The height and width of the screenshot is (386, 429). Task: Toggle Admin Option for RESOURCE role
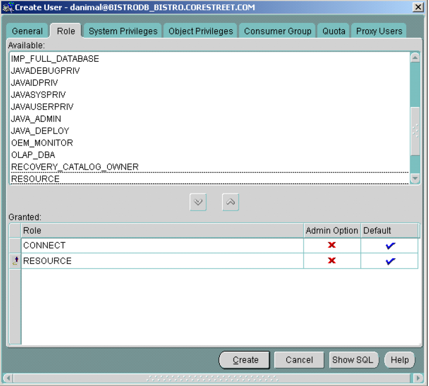pos(332,261)
